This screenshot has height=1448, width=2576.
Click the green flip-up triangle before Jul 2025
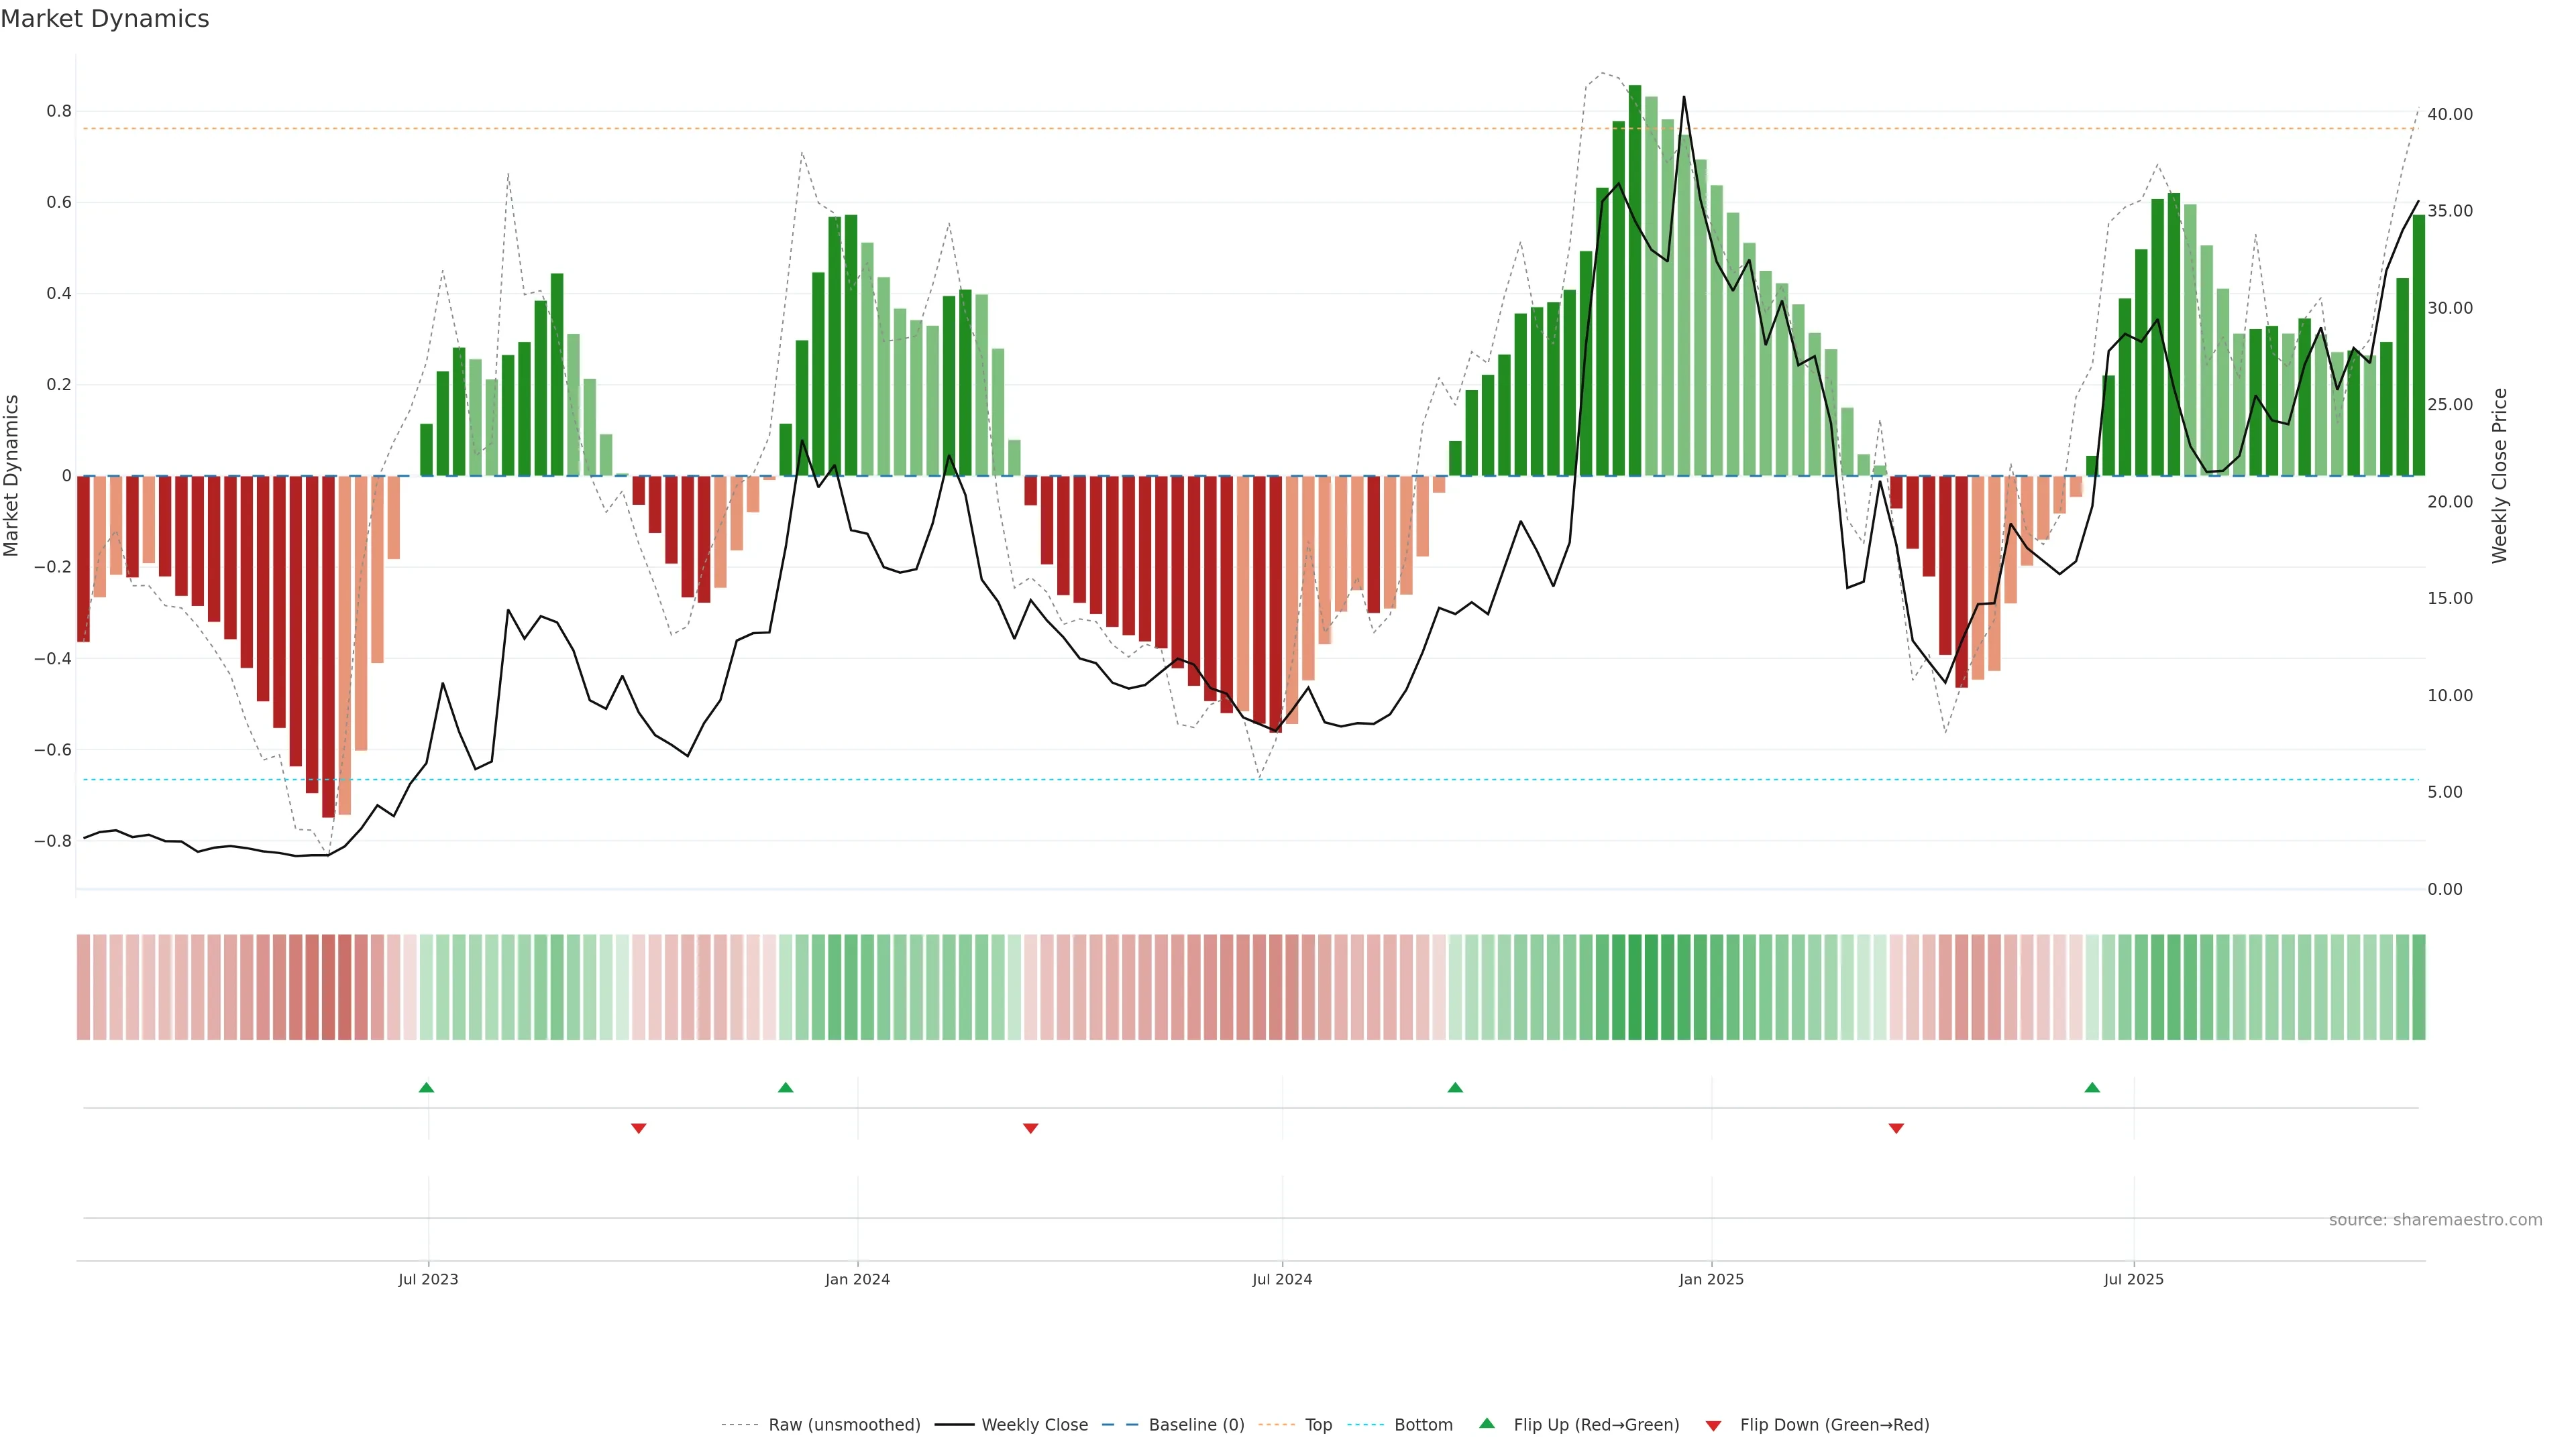[x=2092, y=1087]
